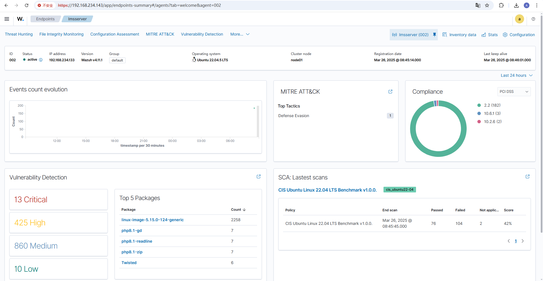Open File Integrity Monitoring tab
The width and height of the screenshot is (543, 281).
pos(61,34)
